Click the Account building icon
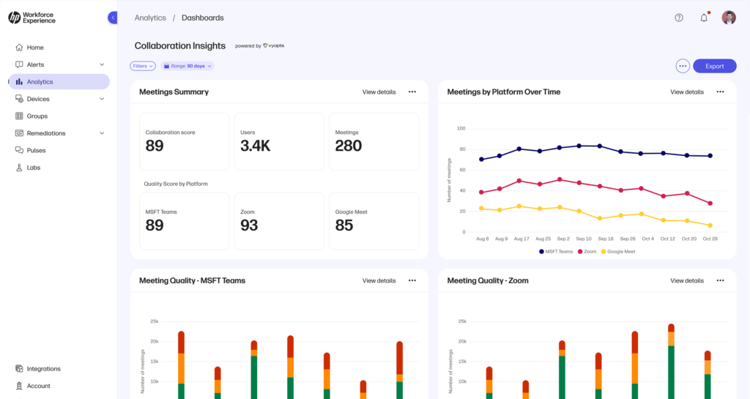The image size is (750, 399). tap(19, 386)
